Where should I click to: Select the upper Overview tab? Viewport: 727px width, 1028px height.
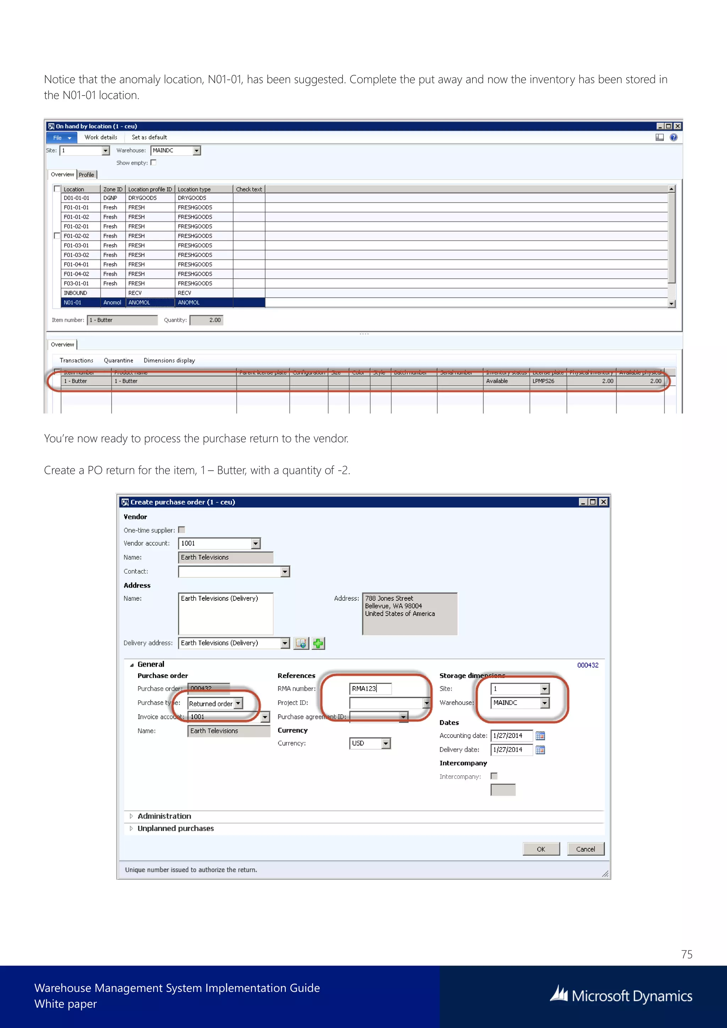[62, 175]
